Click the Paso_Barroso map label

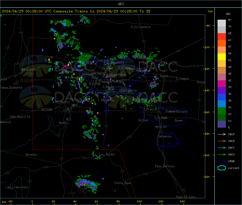(x=165, y=166)
